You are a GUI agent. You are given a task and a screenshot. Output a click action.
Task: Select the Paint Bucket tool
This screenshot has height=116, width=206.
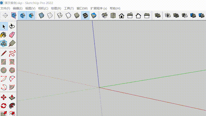[x=4, y=35]
